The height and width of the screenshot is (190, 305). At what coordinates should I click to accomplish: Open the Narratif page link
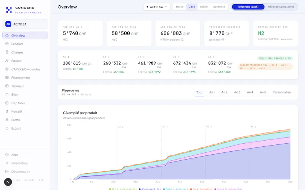coord(25,111)
